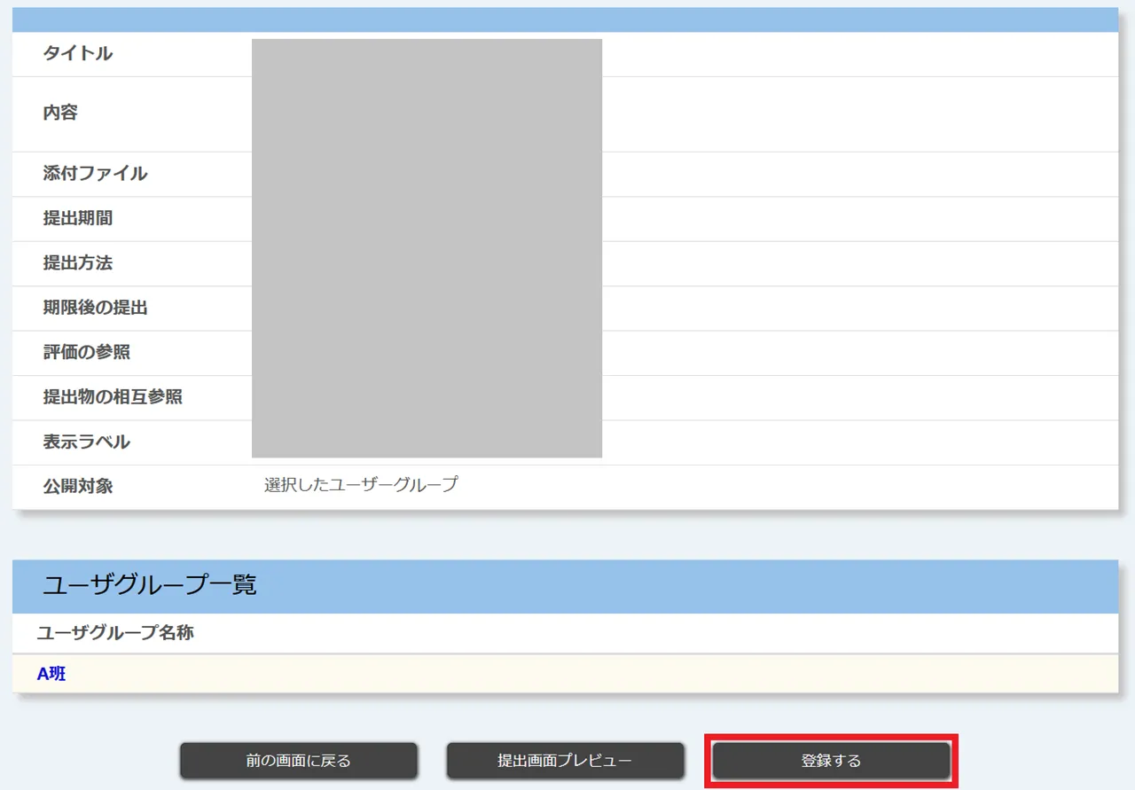Click the 提出方法 label

(78, 263)
